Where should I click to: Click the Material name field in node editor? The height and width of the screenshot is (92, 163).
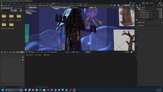point(80,52)
